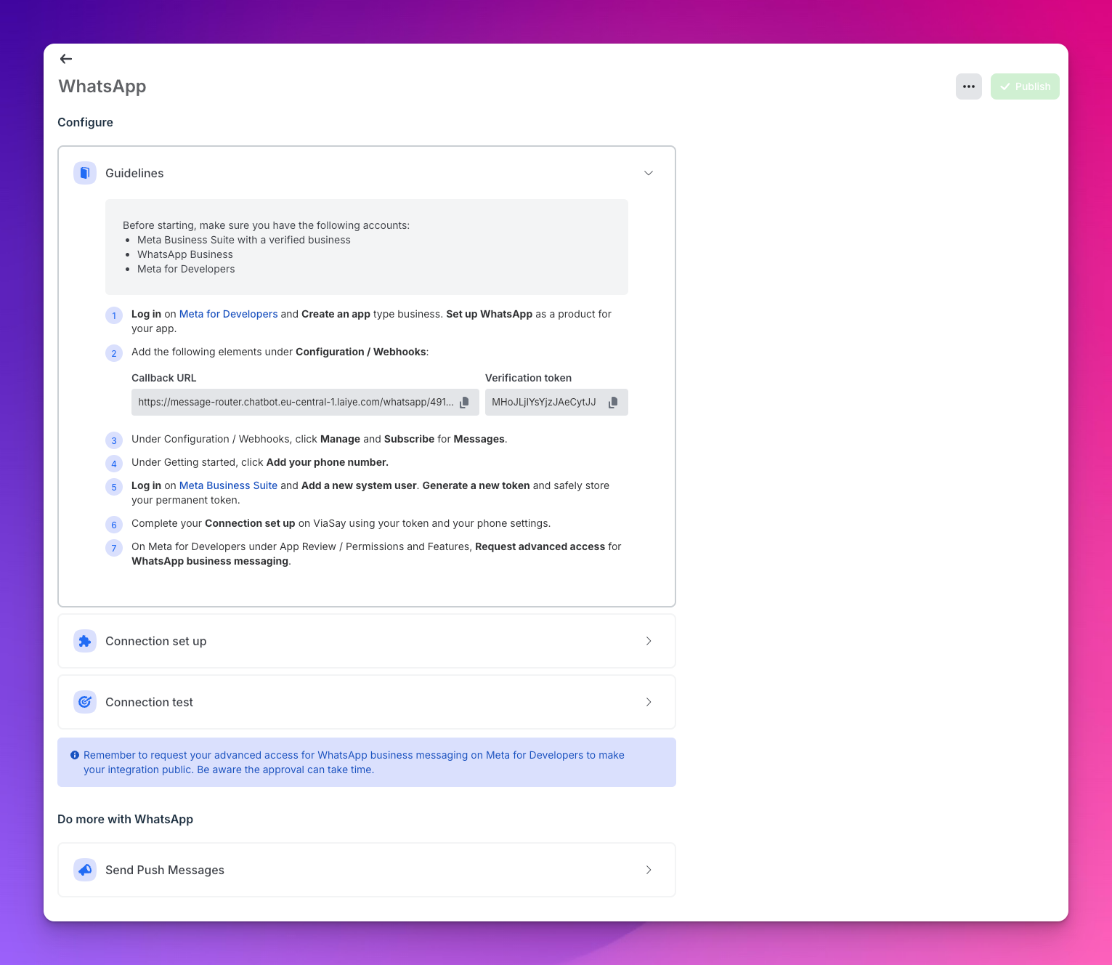The image size is (1112, 965).
Task: Click 'Request advanced access' text in step 7
Action: click(x=540, y=546)
